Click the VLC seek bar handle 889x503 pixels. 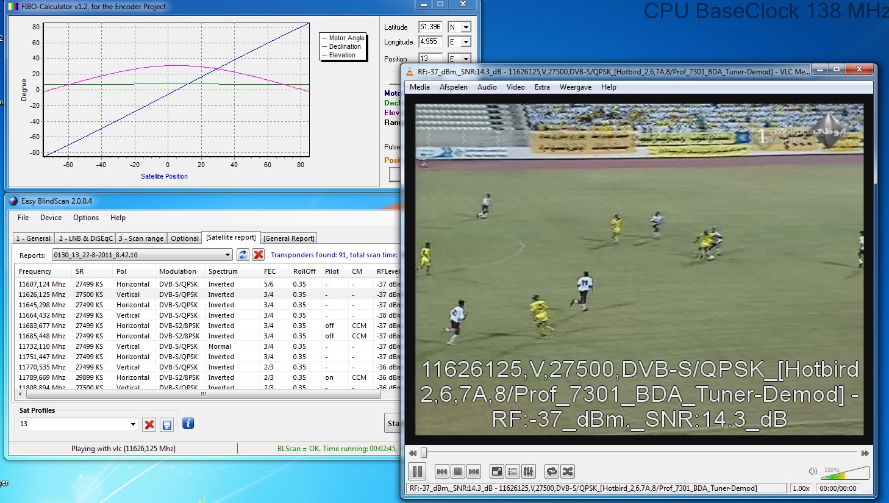424,453
